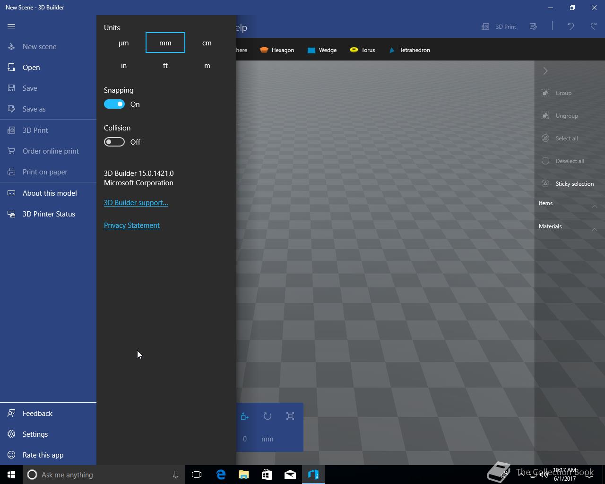Collapse the Items section
Screen dimensions: 605x484
(x=594, y=206)
